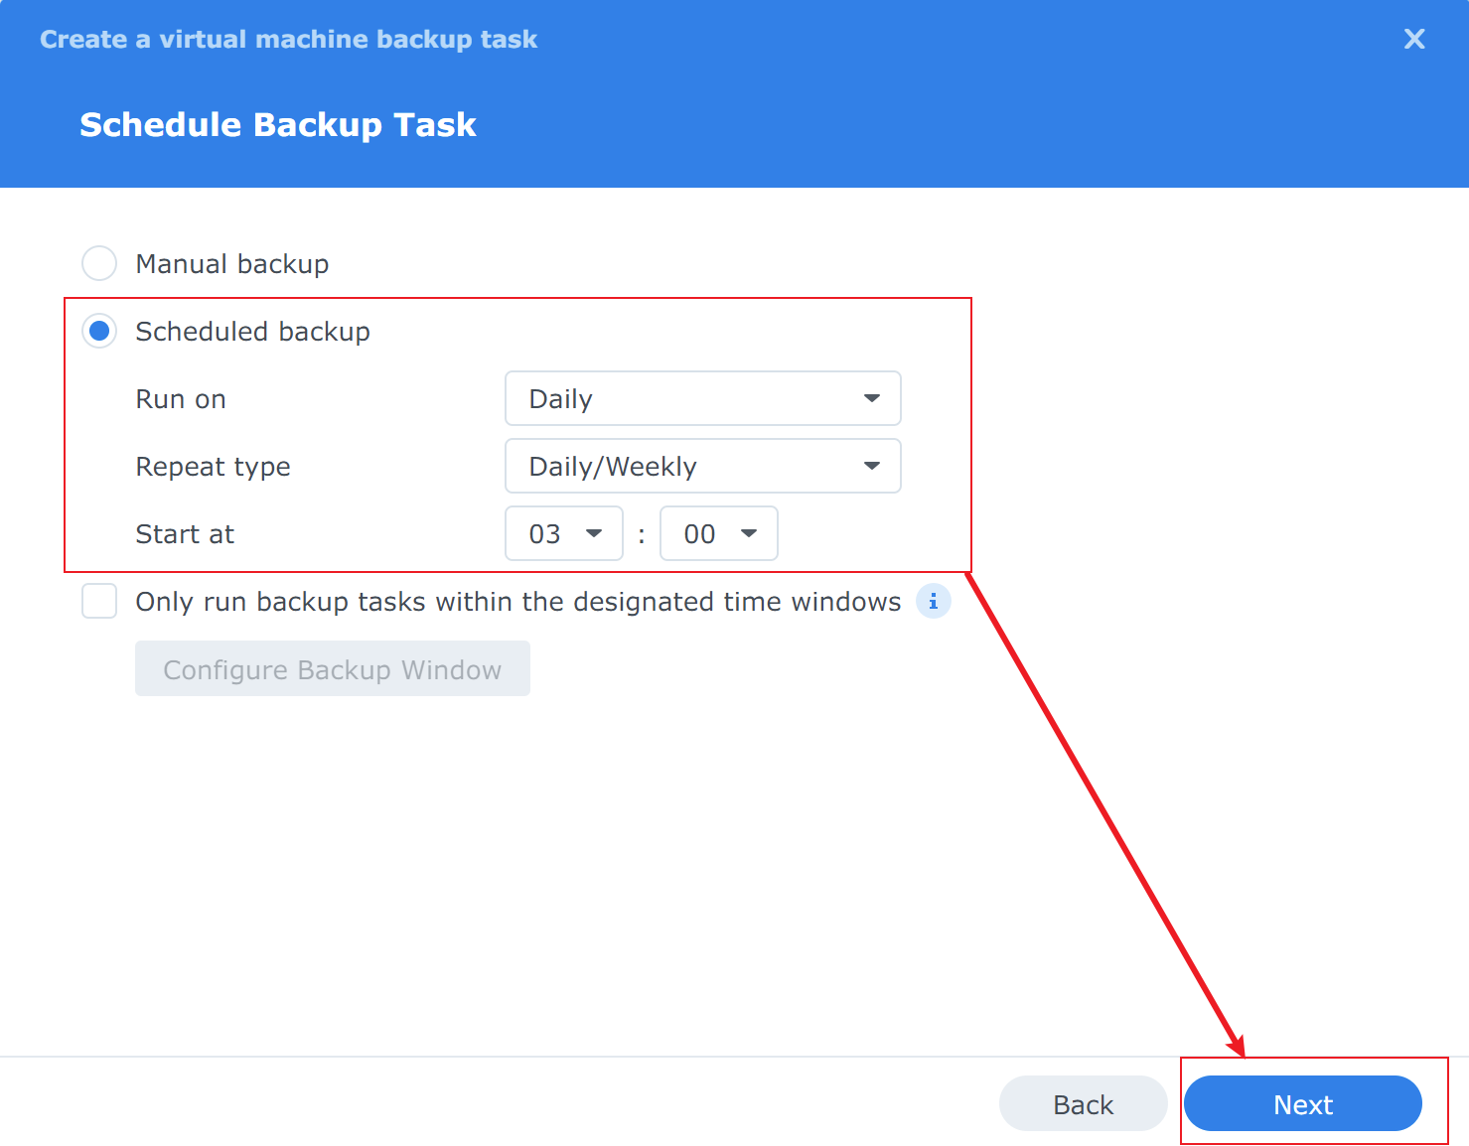Enable the designated time windows checkbox
The image size is (1469, 1146).
tap(99, 601)
